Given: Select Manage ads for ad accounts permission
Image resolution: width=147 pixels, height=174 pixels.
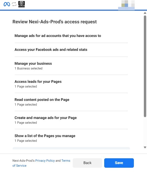Looking at the screenshot, I should tap(71, 36).
